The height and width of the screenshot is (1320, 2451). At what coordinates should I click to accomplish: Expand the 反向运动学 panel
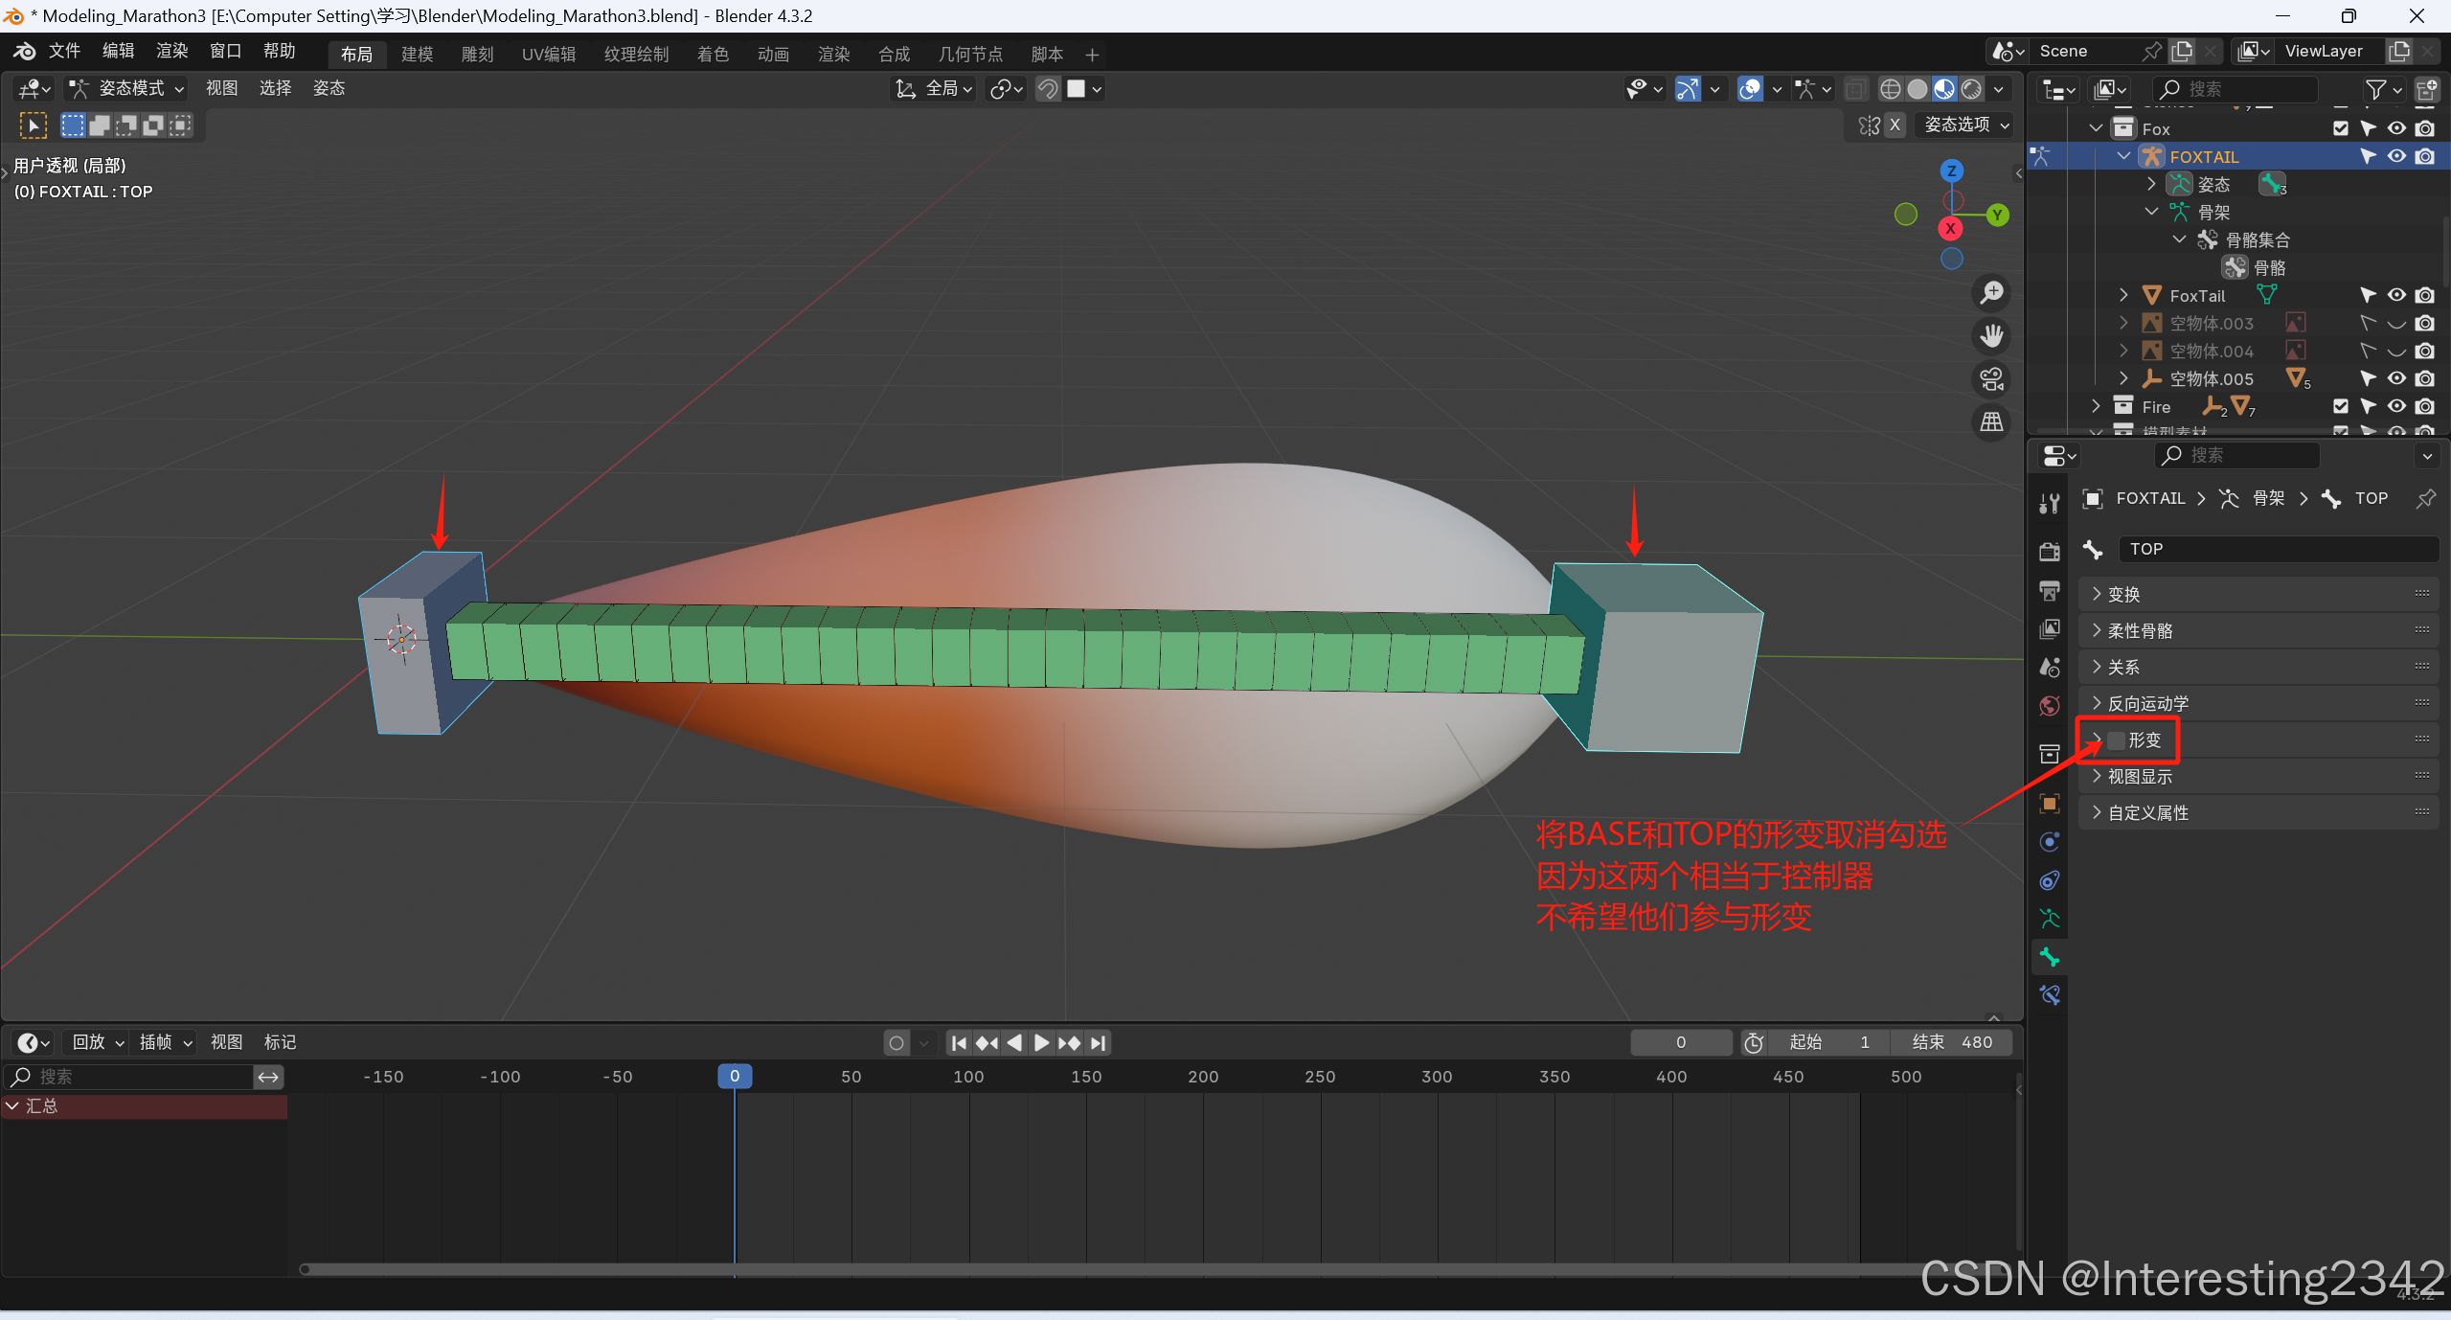coord(2147,703)
